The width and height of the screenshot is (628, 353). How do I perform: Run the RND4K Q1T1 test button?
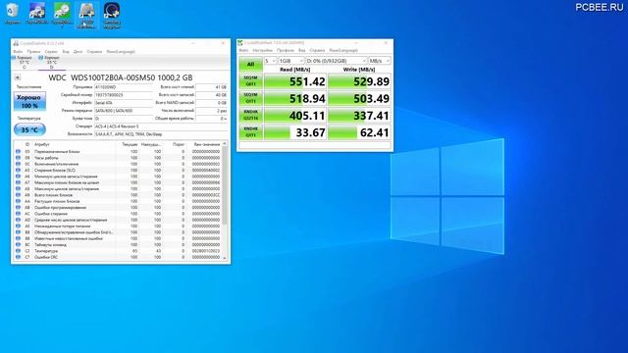coord(251,132)
